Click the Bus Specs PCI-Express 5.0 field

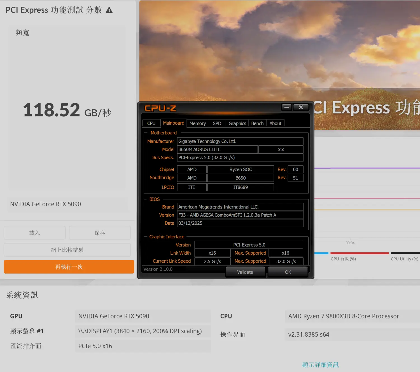[240, 157]
